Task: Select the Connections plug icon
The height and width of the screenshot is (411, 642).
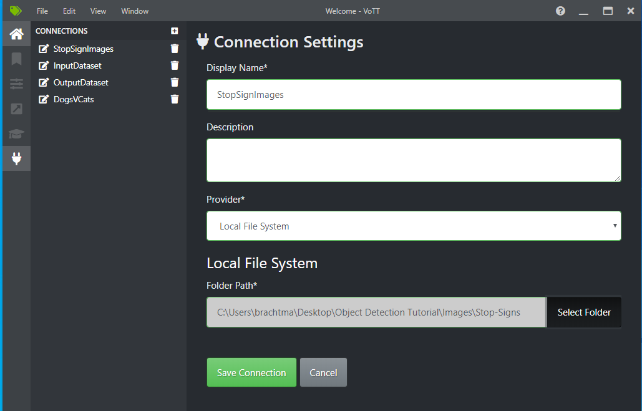Action: 16,158
